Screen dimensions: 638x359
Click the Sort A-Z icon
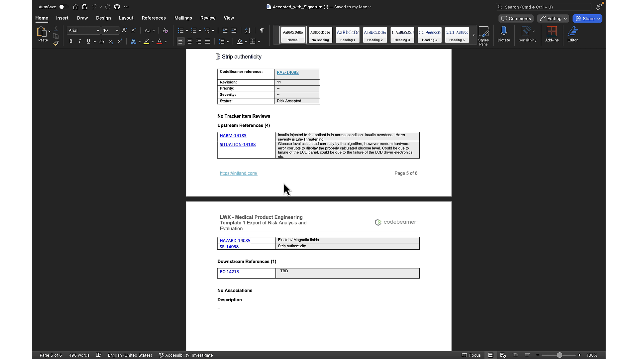248,31
